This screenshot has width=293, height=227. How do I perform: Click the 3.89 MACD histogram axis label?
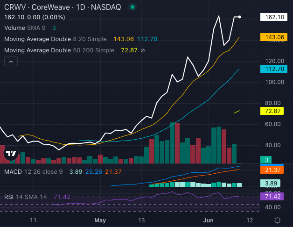270,184
